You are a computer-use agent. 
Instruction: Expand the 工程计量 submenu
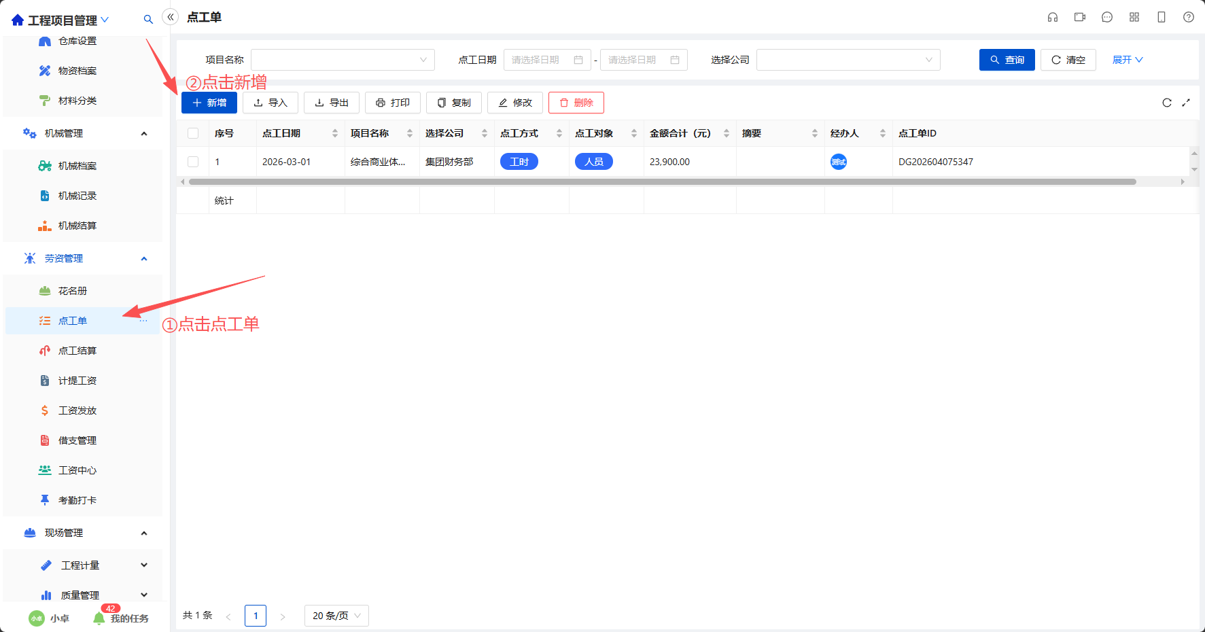coord(144,565)
